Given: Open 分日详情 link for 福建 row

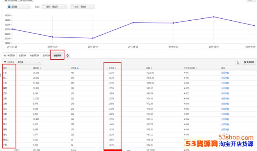Looking at the screenshot, I should point(225,88).
